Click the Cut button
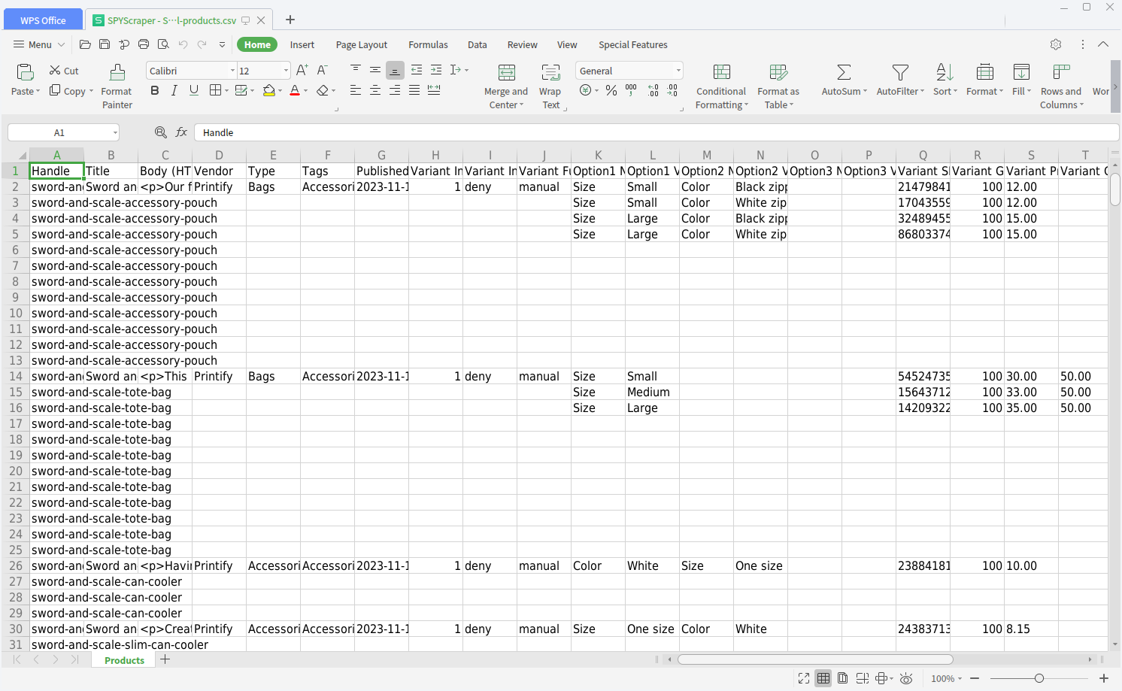The height and width of the screenshot is (691, 1122). [64, 71]
